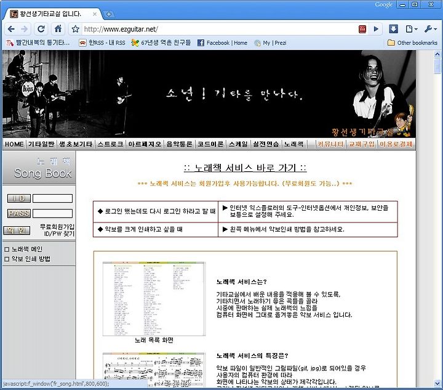This screenshot has width=443, height=390.
Task: Open a new tab with the plus button
Action: [x=109, y=14]
